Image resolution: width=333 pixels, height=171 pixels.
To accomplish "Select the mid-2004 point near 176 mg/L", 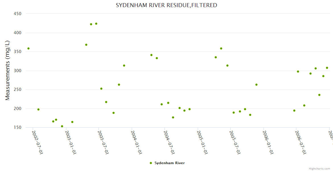I will pos(173,117).
